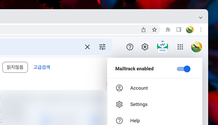Open Settings in Mailtrack menu

(x=155, y=104)
